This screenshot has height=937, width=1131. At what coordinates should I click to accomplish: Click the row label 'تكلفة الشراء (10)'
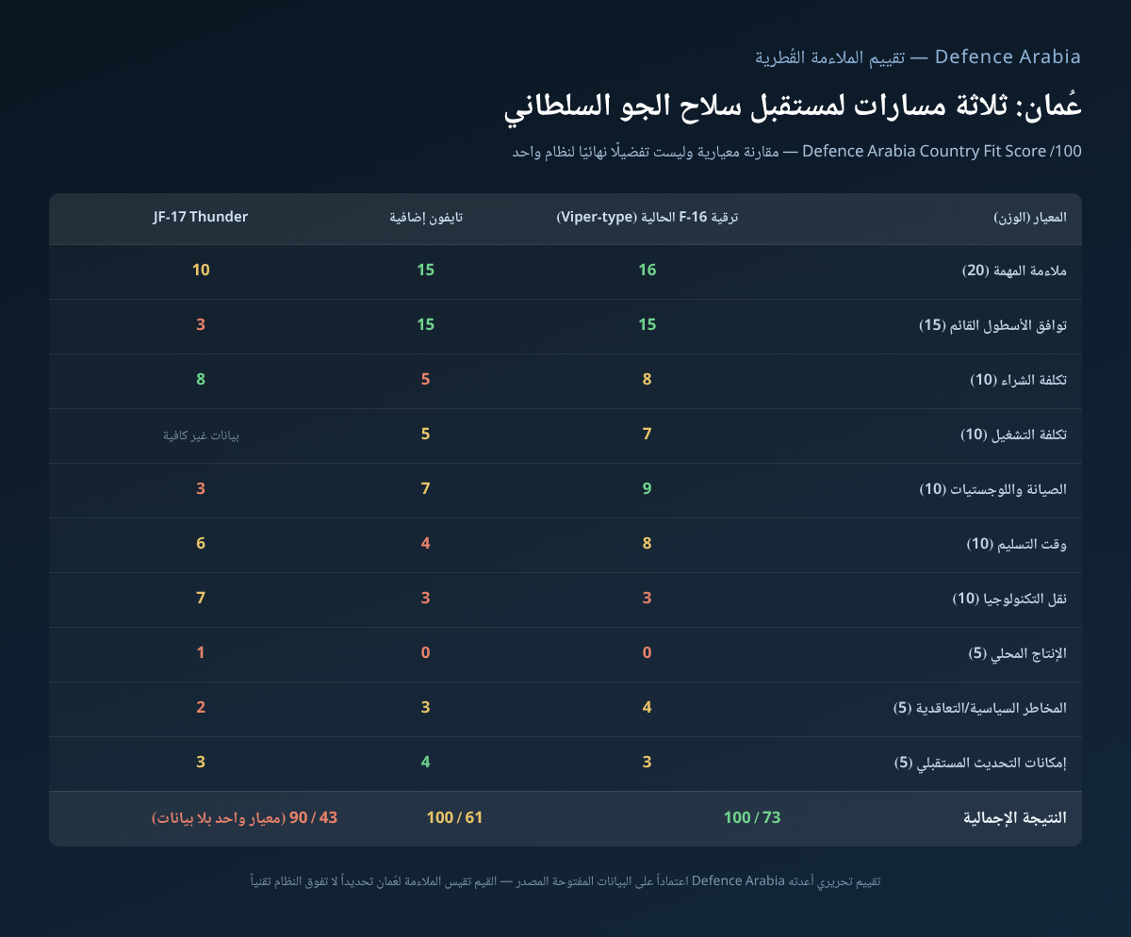pos(1019,380)
